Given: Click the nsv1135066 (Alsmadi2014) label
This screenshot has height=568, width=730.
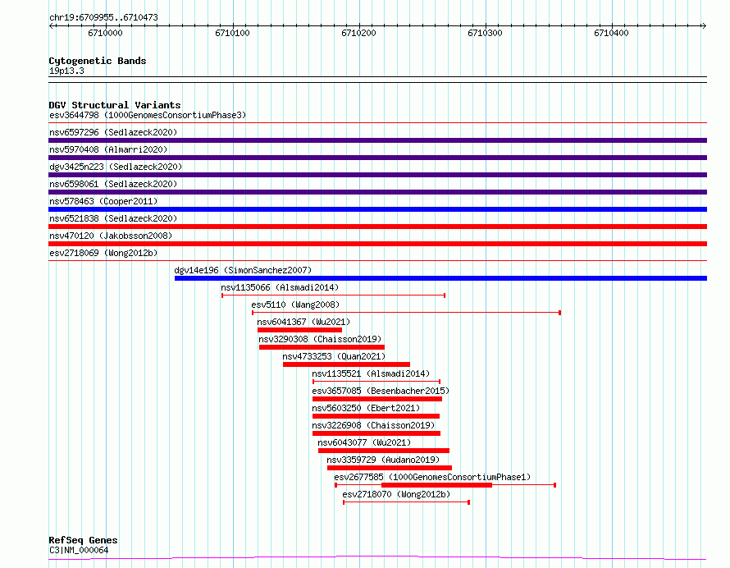Looking at the screenshot, I should 280,287.
